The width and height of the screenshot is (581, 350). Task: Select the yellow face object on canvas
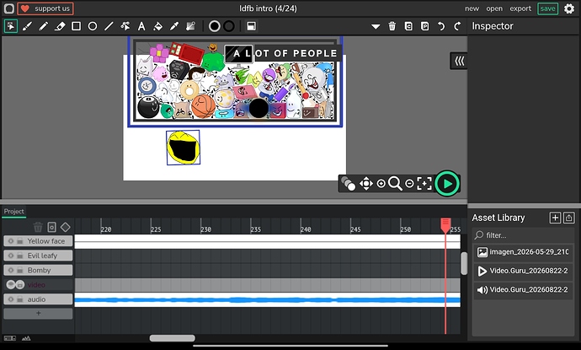coord(183,148)
